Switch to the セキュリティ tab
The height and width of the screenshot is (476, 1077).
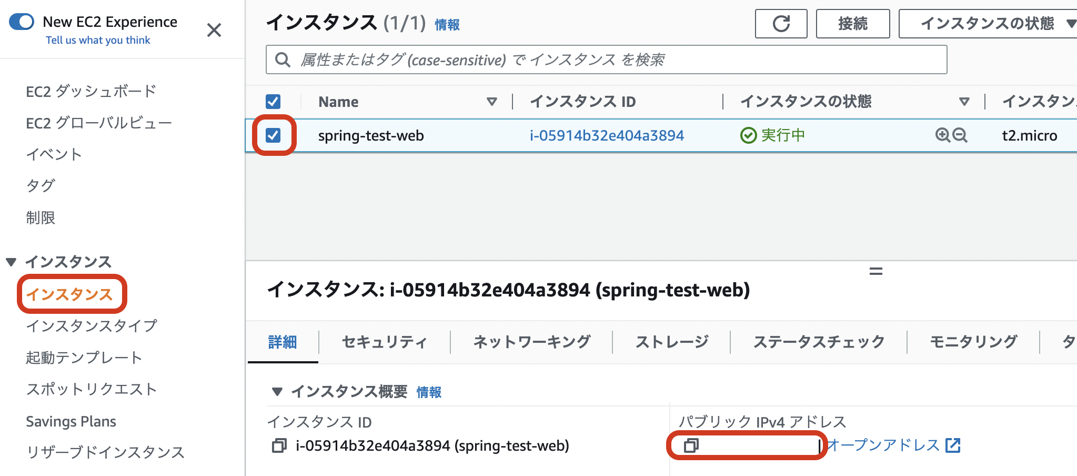coord(384,342)
